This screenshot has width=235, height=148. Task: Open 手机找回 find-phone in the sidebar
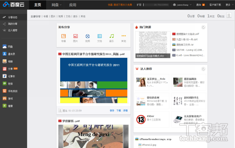(10, 91)
